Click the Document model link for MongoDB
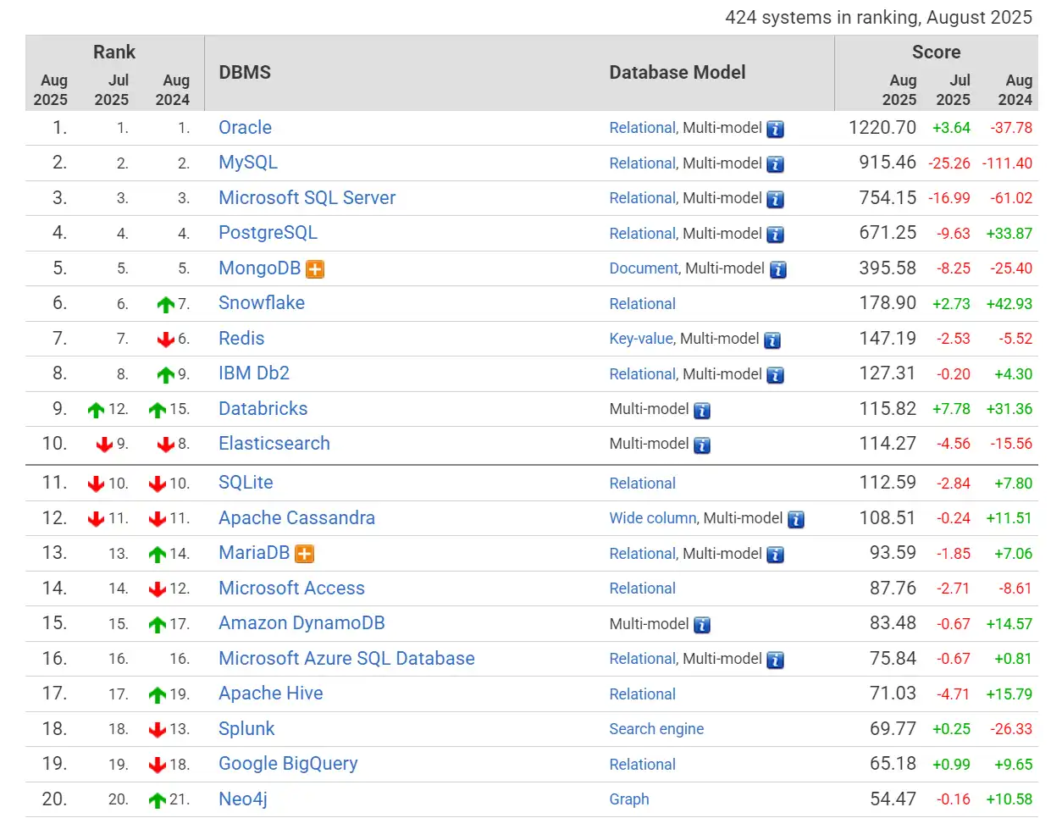Image resolution: width=1062 pixels, height=818 pixels. (x=644, y=268)
